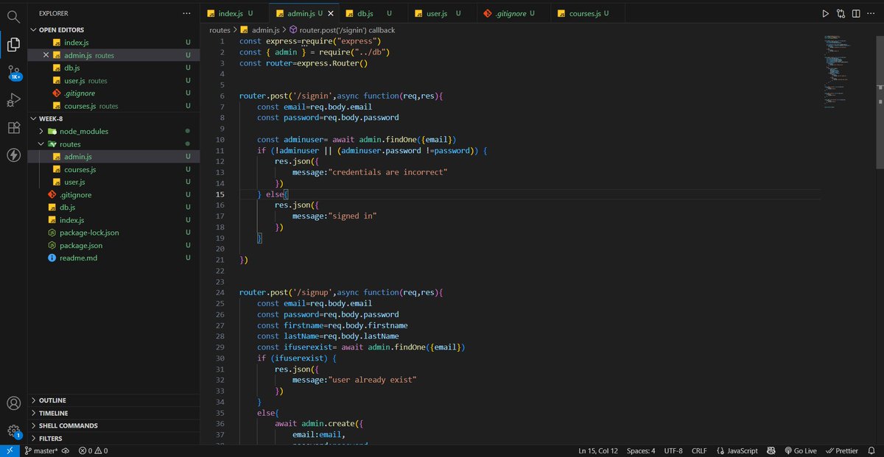The image size is (884, 457).
Task: Open package.json file
Action: coord(113,245)
